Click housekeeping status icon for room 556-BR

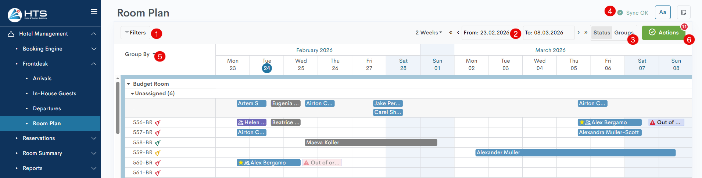(x=158, y=123)
